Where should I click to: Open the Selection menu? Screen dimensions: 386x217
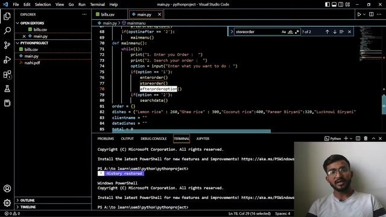43,4
